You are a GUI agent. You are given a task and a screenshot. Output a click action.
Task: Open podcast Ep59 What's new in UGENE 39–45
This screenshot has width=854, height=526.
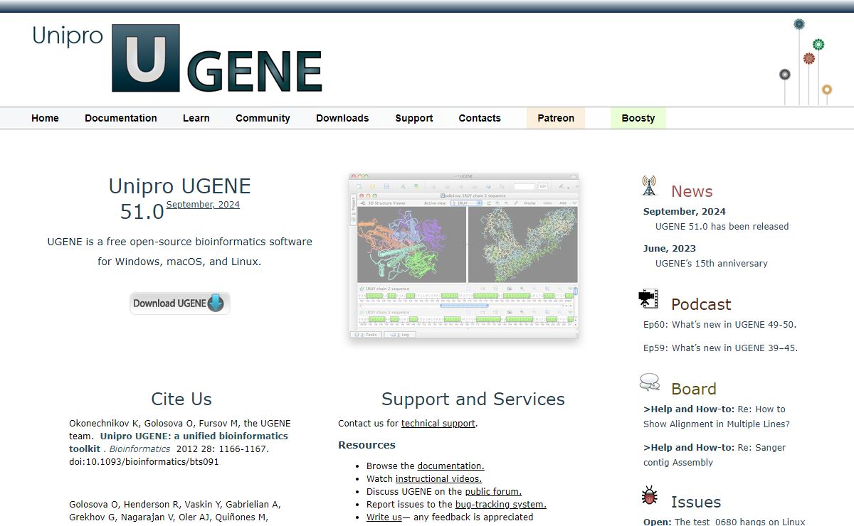click(720, 348)
